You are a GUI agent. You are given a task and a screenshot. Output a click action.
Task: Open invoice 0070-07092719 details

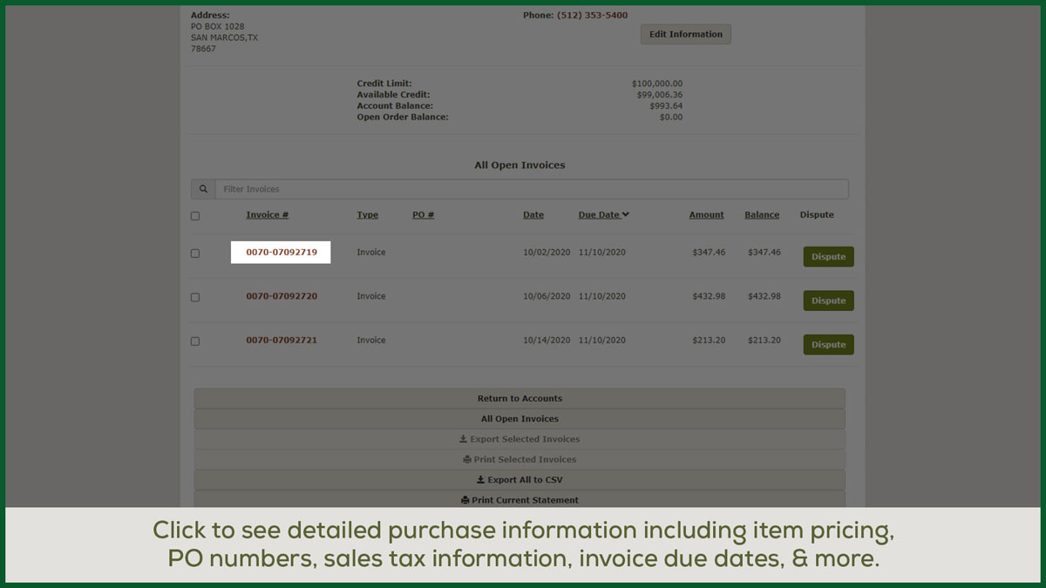[x=281, y=253]
